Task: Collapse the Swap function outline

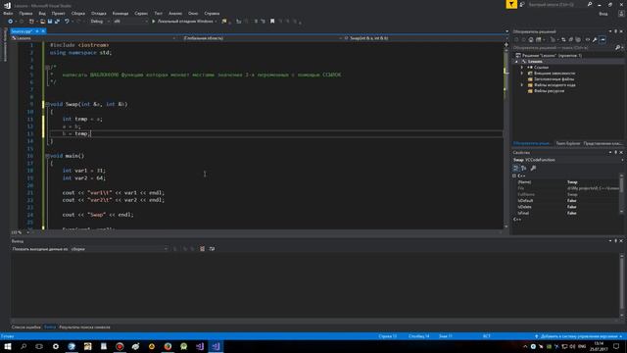Action: pyautogui.click(x=47, y=104)
